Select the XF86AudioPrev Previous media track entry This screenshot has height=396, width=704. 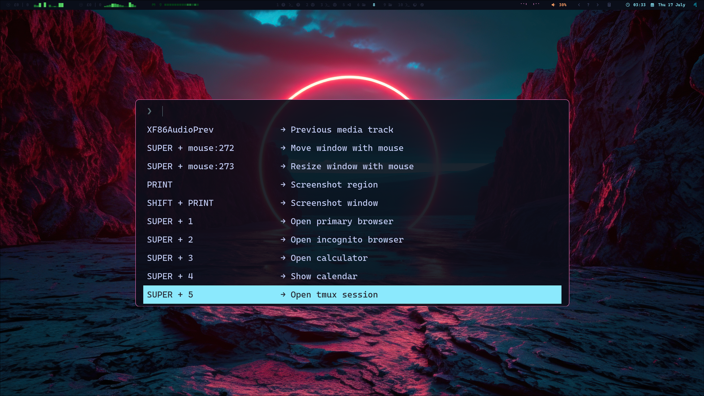coord(352,130)
